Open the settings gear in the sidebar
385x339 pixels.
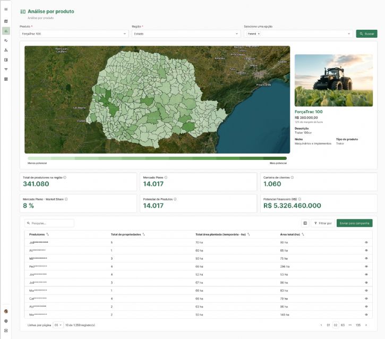[x=6, y=321]
